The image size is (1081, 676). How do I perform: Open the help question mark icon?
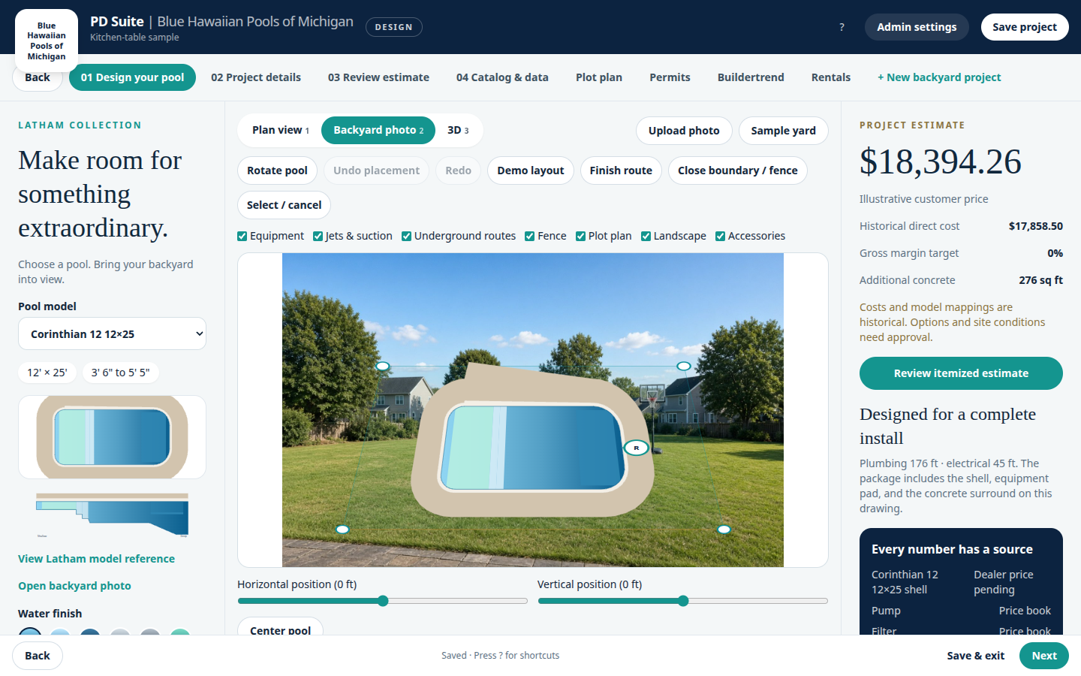pos(842,27)
